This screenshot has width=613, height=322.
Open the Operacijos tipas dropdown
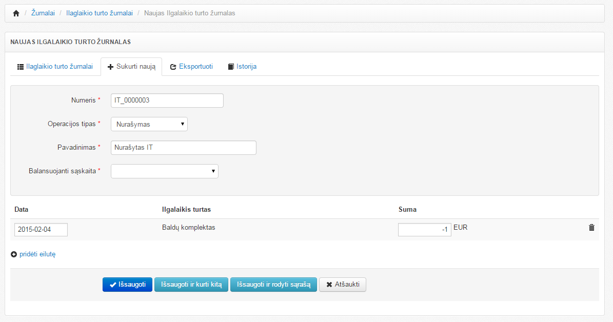tap(149, 124)
